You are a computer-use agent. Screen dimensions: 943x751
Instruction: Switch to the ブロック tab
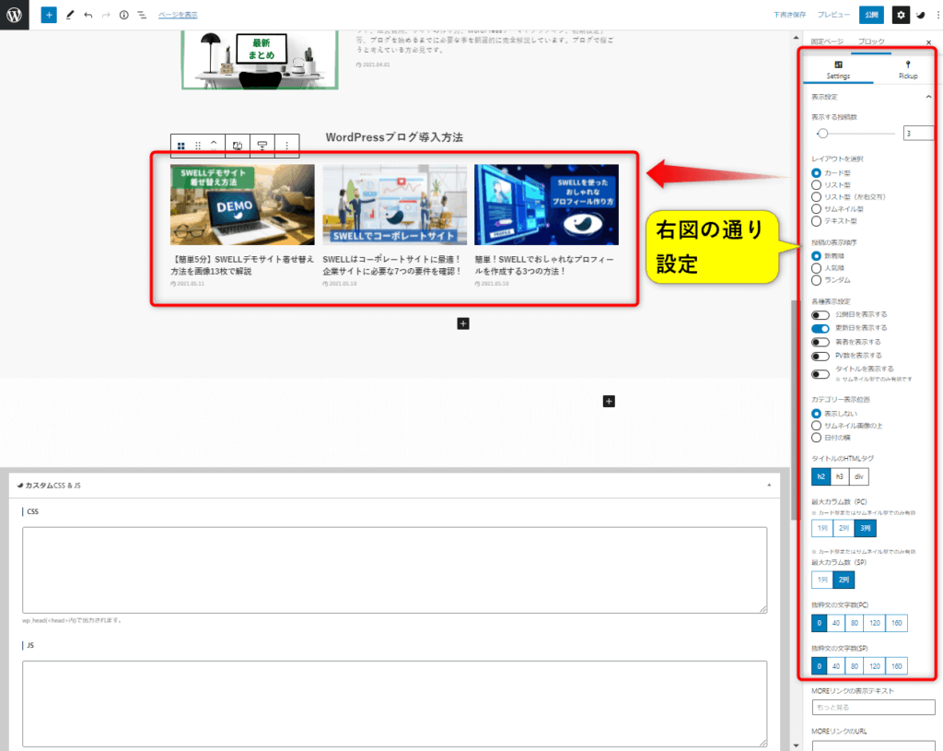[871, 41]
